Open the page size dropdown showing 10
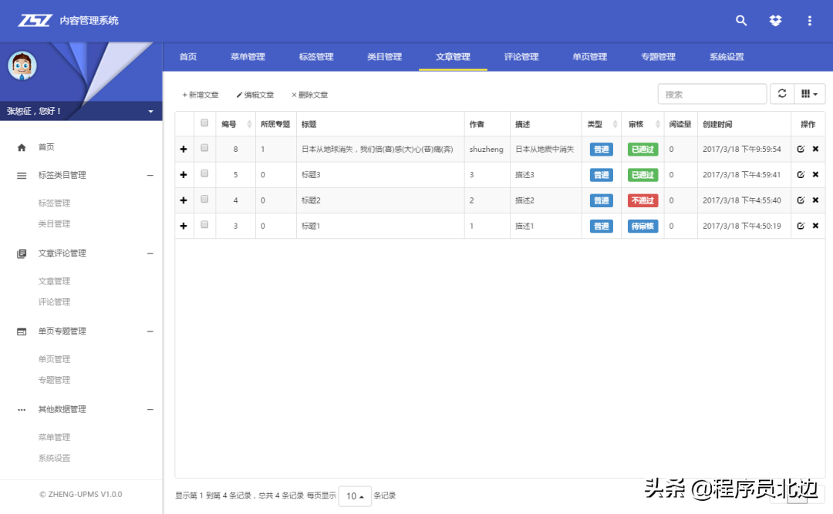 click(355, 496)
